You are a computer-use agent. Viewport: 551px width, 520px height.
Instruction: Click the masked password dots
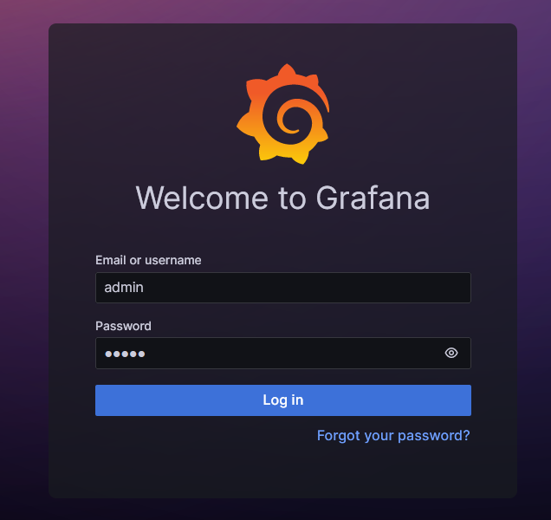(125, 354)
